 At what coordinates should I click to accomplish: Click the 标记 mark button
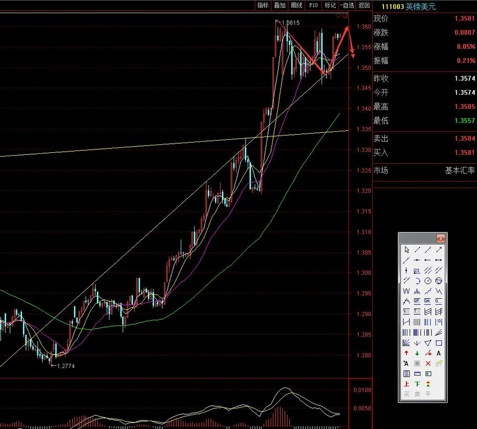click(331, 6)
